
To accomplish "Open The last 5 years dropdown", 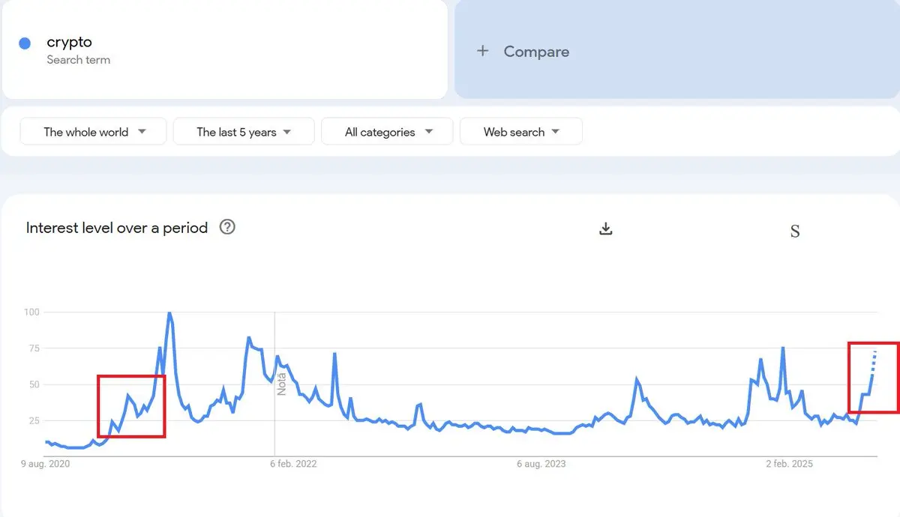I will (x=244, y=132).
